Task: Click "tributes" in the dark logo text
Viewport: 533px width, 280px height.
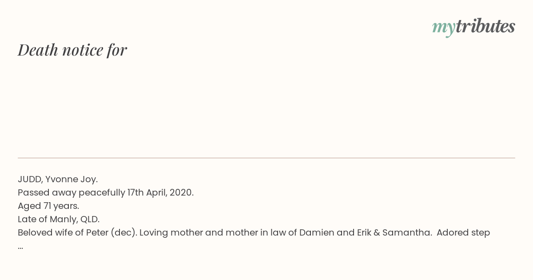Action: coord(485,26)
